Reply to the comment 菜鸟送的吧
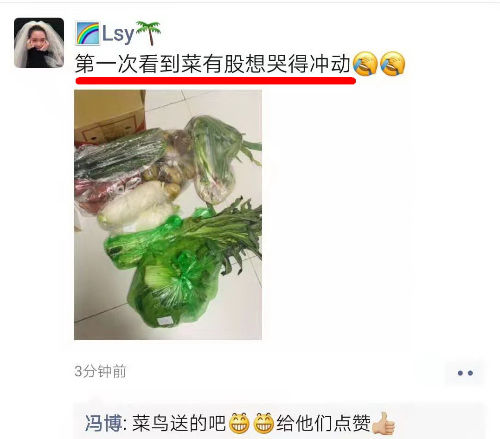The width and height of the screenshot is (500, 439). 179,424
